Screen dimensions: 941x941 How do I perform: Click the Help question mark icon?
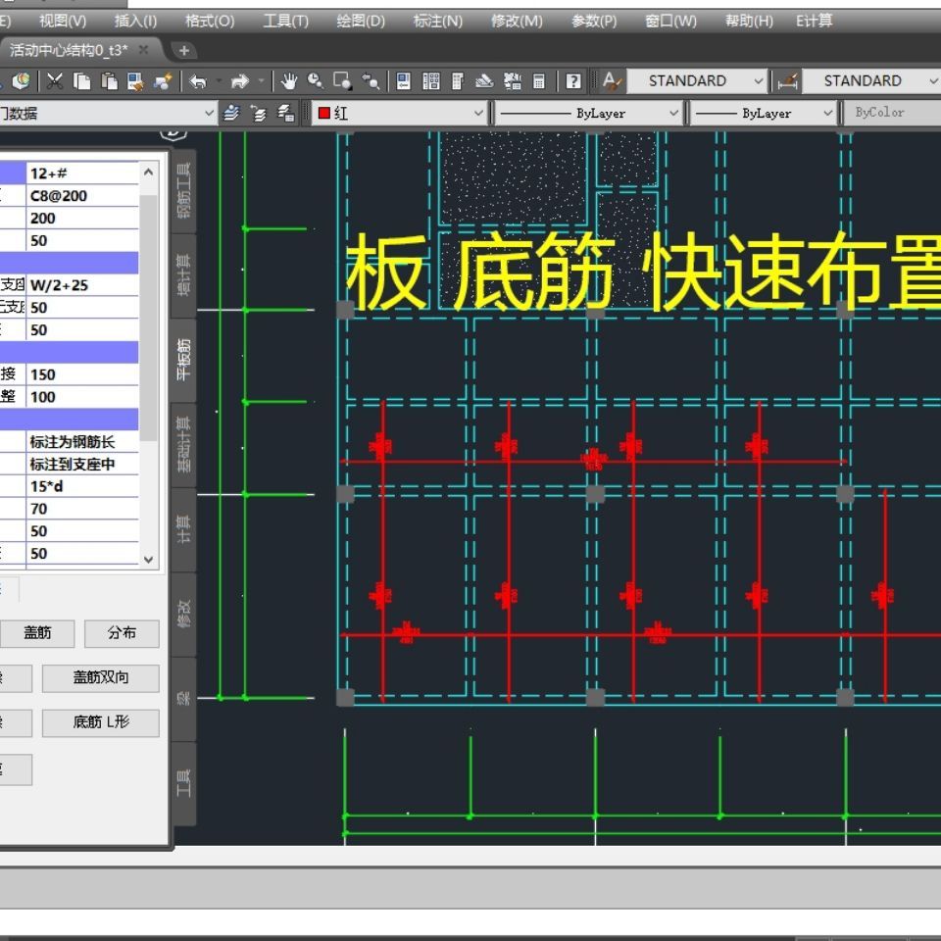[573, 81]
